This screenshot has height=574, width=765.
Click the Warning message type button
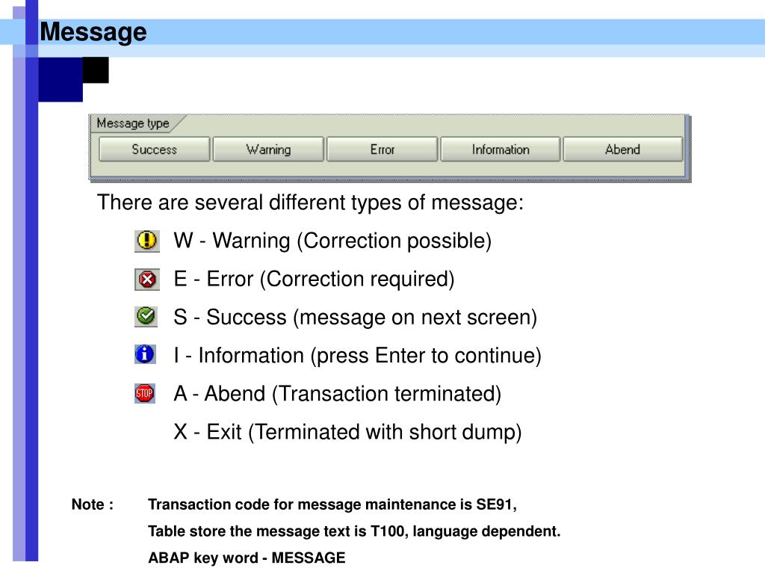(268, 149)
